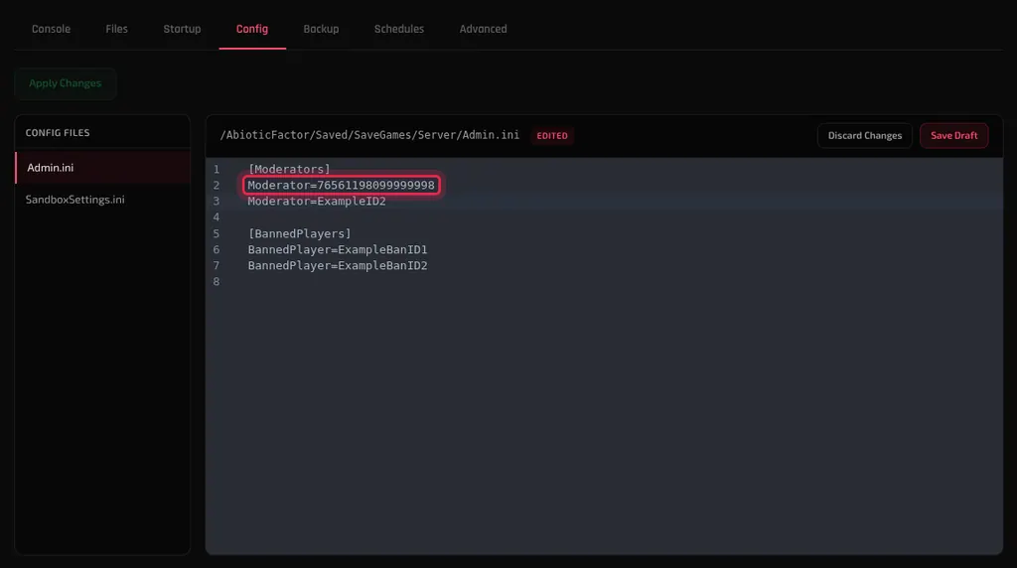Click the CONFIG FILES heading
1017x568 pixels.
coord(58,133)
